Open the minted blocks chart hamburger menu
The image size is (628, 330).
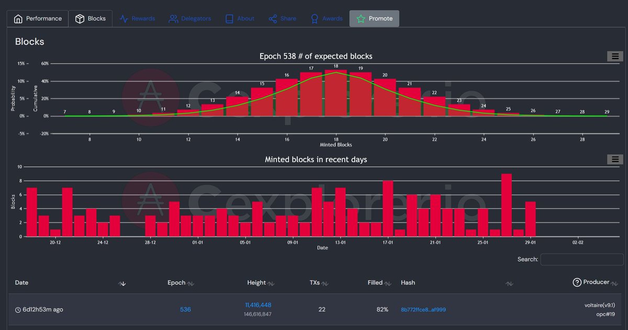[x=615, y=159]
